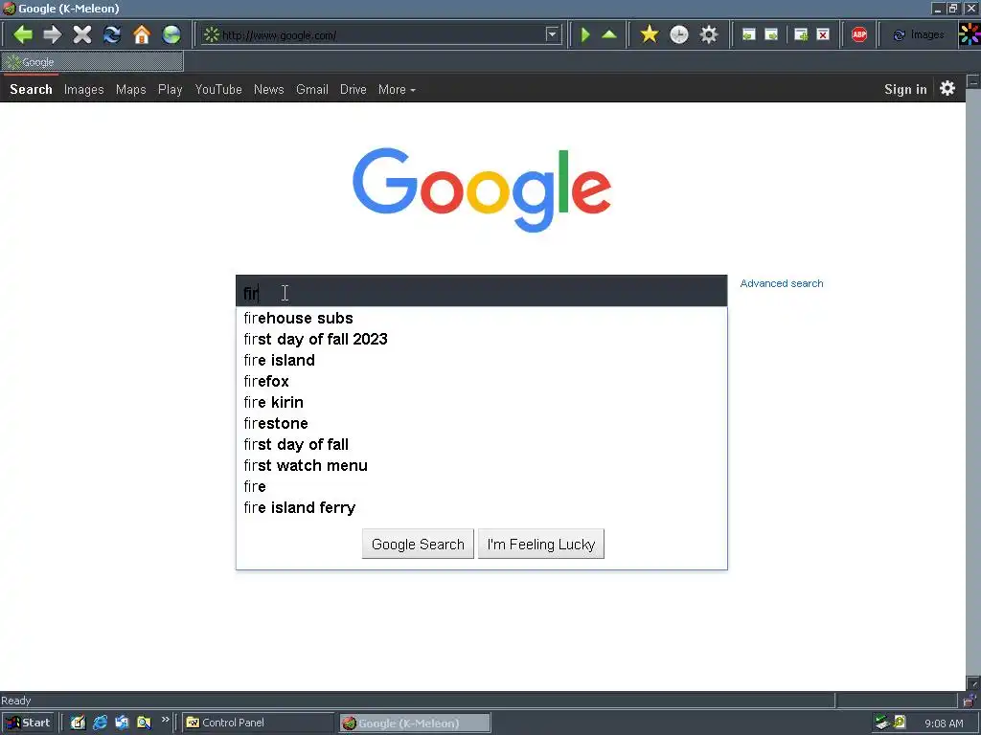Expand quick launch chevron on taskbar
981x735 pixels.
point(165,720)
